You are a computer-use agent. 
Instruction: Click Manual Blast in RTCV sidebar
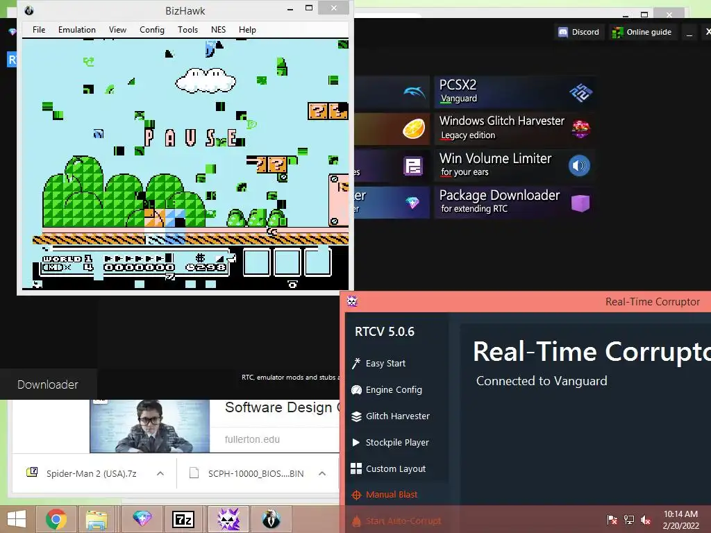pos(392,494)
